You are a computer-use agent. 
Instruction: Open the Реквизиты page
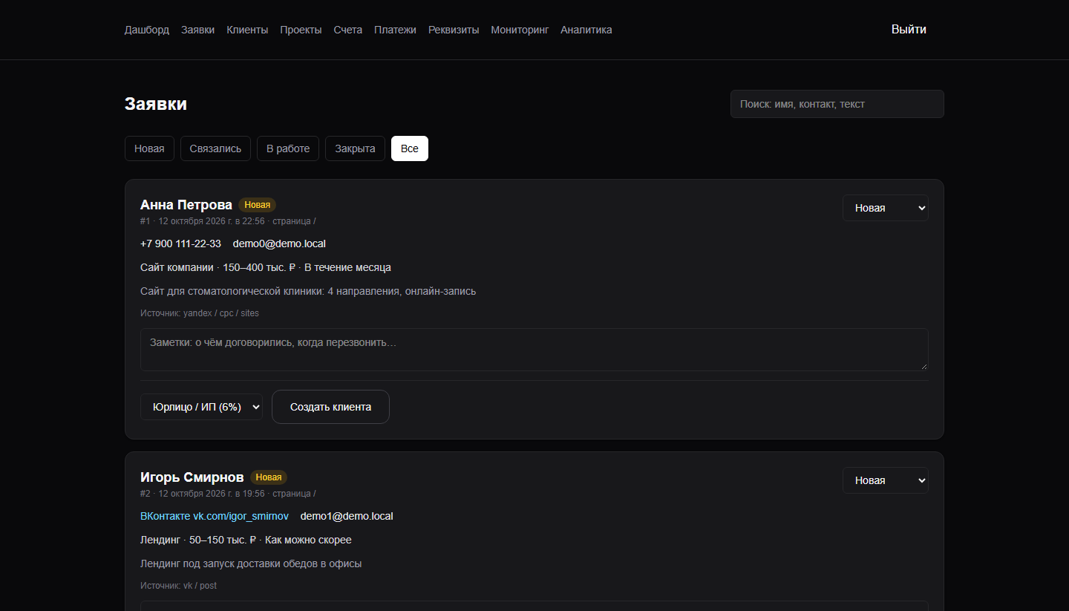click(454, 30)
